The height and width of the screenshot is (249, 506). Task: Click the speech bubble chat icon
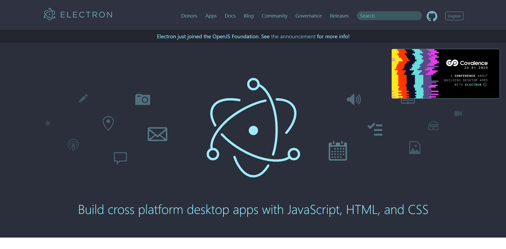pos(120,158)
